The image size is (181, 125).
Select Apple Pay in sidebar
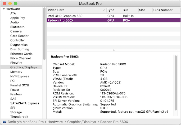(x=17, y=18)
